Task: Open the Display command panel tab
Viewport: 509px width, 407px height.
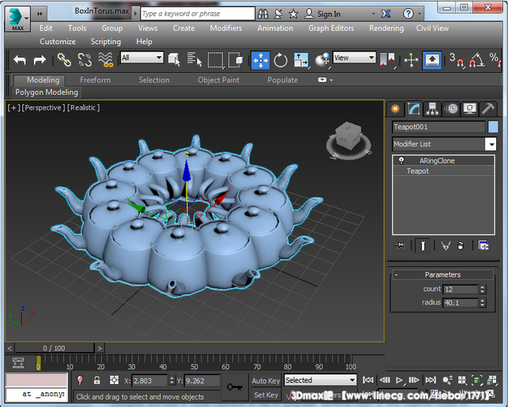Action: click(x=470, y=109)
